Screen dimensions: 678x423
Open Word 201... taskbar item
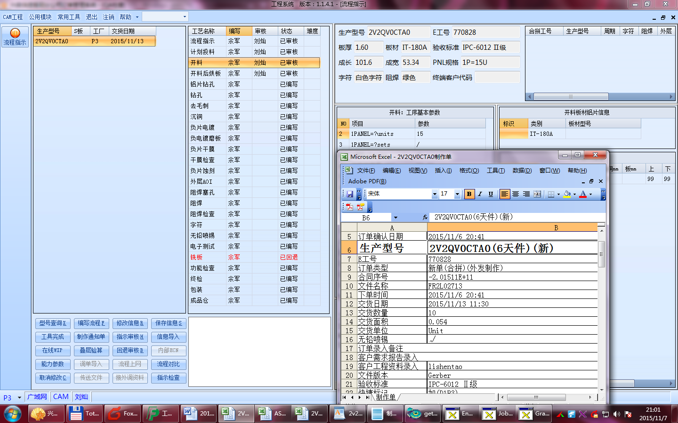pos(199,414)
